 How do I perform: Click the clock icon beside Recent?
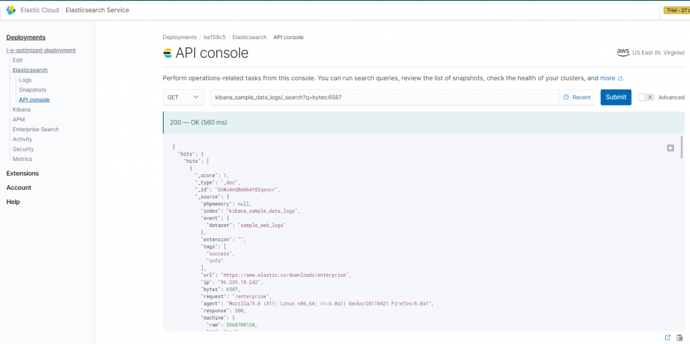[x=566, y=98]
